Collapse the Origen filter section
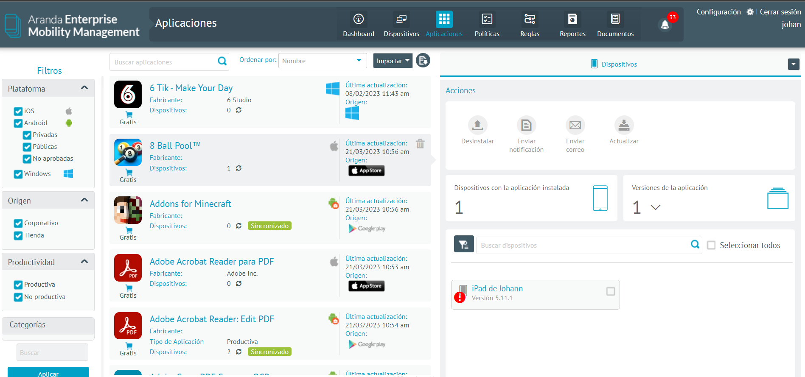Image resolution: width=805 pixels, height=377 pixels. point(84,200)
